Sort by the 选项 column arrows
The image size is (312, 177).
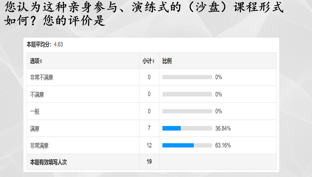coord(41,62)
